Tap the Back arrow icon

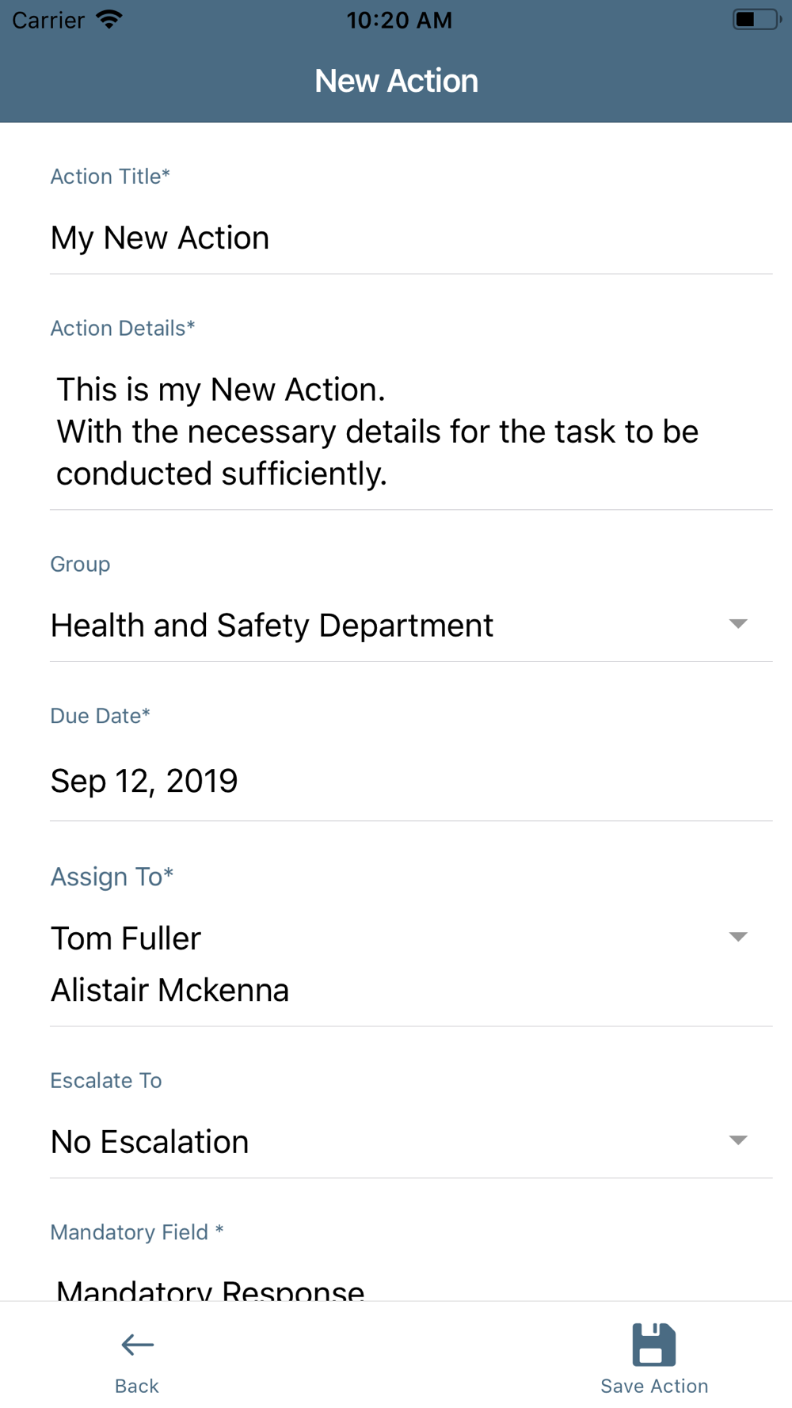(x=137, y=1345)
